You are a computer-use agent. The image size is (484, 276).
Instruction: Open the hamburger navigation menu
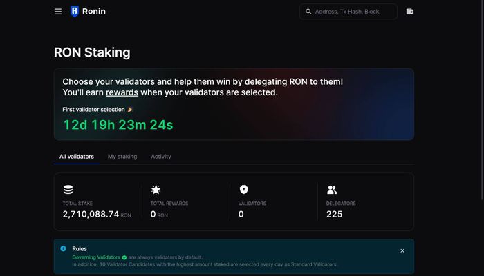[x=58, y=12]
